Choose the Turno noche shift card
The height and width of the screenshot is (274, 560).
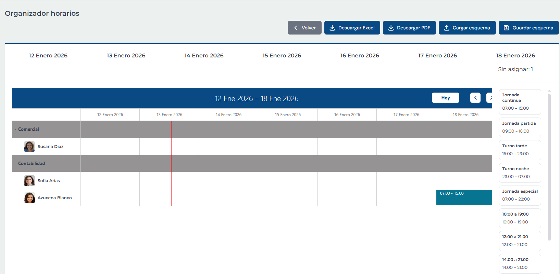click(x=520, y=173)
